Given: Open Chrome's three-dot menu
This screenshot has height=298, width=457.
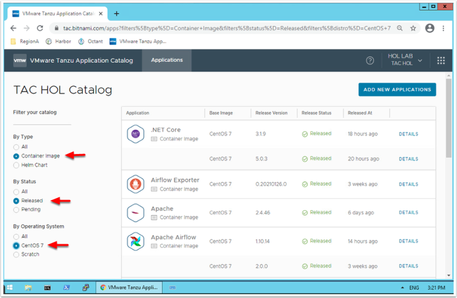Looking at the screenshot, I should point(443,28).
